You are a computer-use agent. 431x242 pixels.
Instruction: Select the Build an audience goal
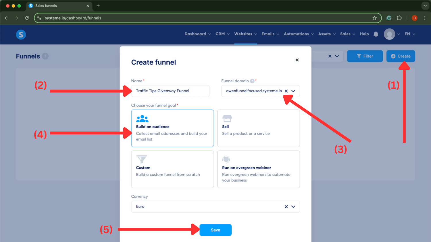tap(172, 128)
